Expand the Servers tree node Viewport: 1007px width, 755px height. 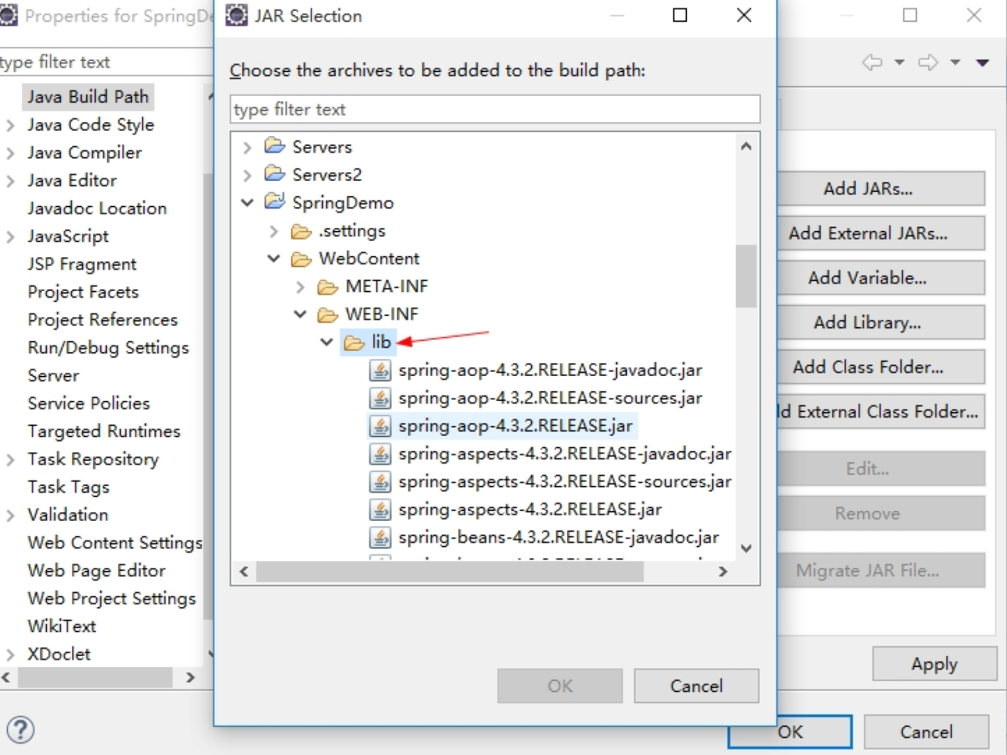246,146
